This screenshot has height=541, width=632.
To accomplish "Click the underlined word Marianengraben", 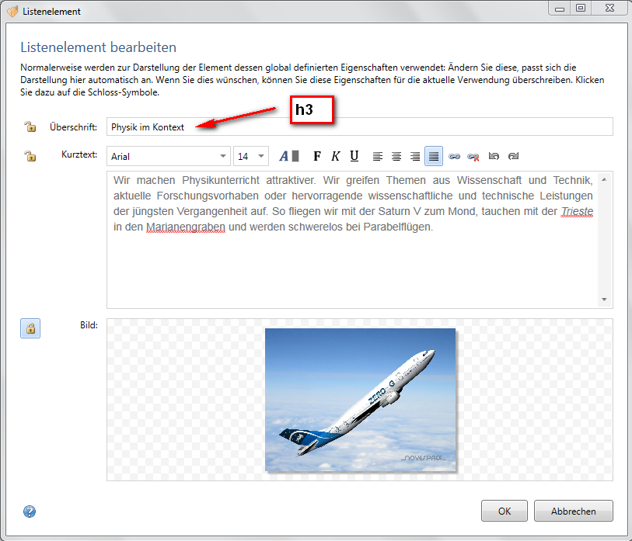I will (x=186, y=227).
